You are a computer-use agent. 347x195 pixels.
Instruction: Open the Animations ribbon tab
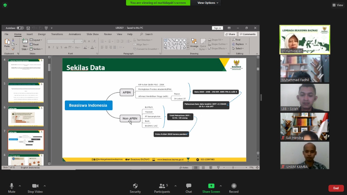point(75,34)
